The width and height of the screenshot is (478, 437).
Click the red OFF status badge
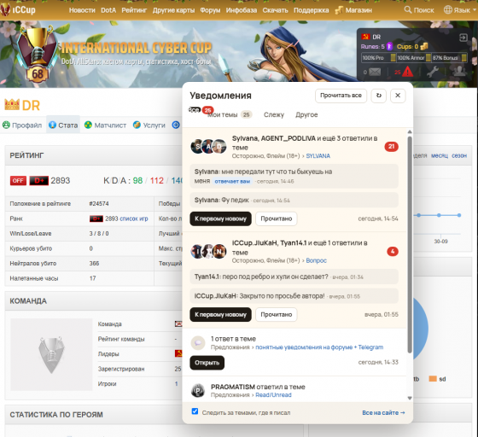(18, 181)
